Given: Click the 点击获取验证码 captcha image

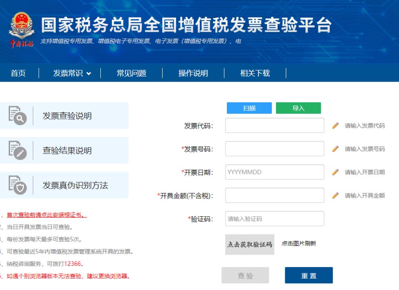Looking at the screenshot, I should point(249,244).
